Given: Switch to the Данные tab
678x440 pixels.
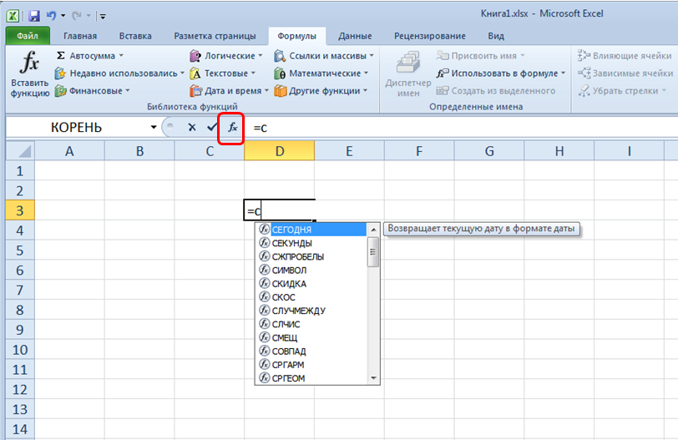Looking at the screenshot, I should coord(355,36).
